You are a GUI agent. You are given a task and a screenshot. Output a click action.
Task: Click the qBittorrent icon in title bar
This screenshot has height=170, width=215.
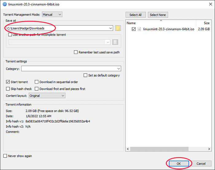5,4
